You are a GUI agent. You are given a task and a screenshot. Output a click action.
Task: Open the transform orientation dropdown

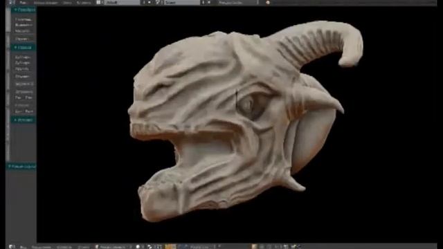pyautogui.click(x=202, y=247)
